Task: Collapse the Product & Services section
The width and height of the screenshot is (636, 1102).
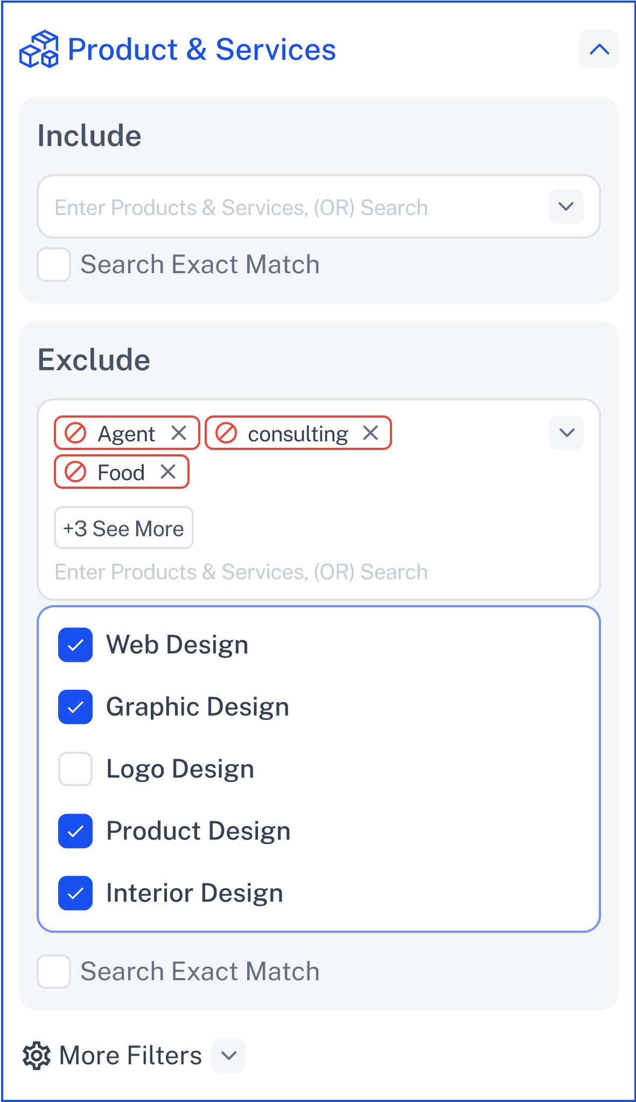Action: (x=599, y=49)
